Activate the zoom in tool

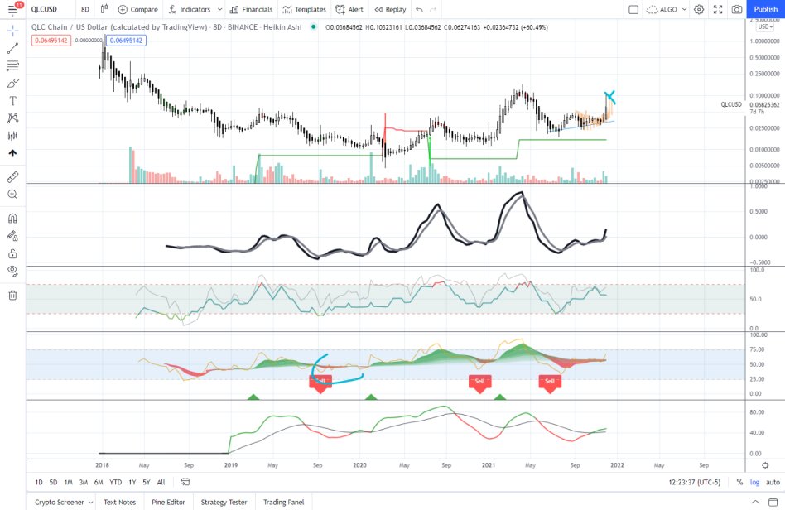coord(13,195)
